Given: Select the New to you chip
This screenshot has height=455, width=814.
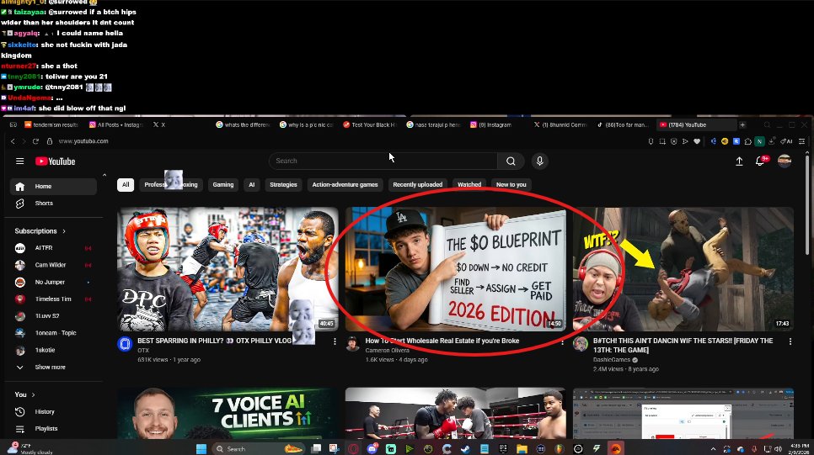Looking at the screenshot, I should (x=511, y=184).
